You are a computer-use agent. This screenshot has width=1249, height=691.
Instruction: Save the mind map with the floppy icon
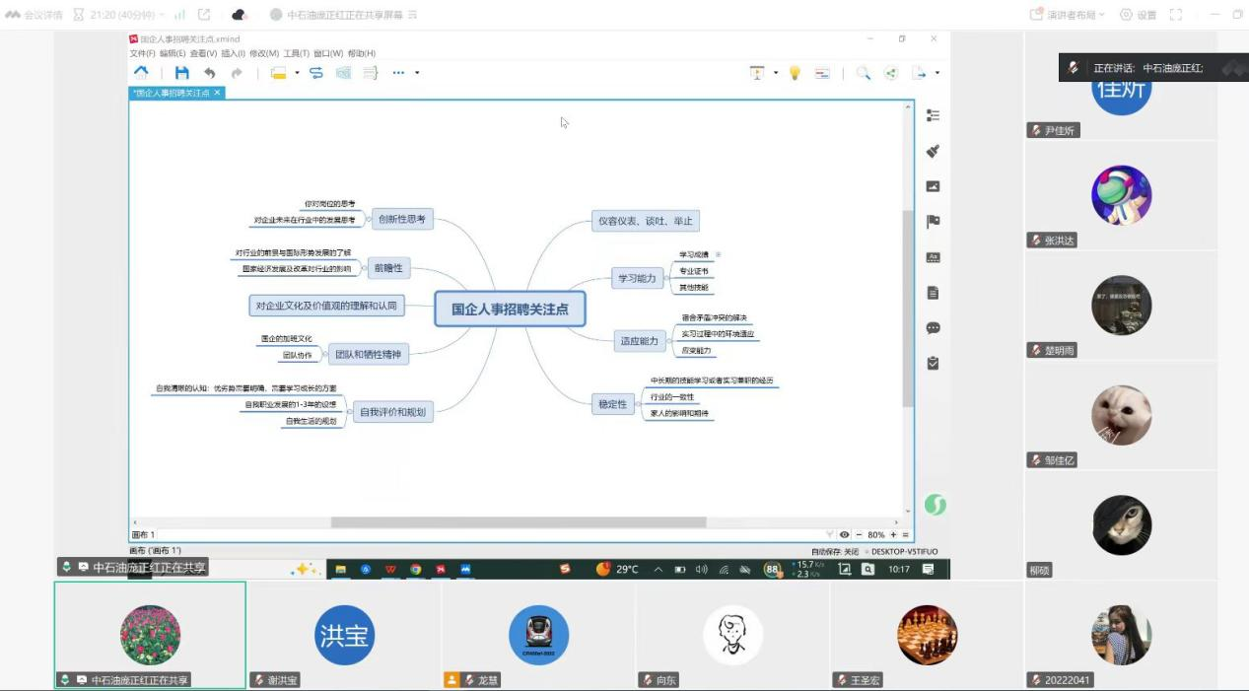[181, 73]
